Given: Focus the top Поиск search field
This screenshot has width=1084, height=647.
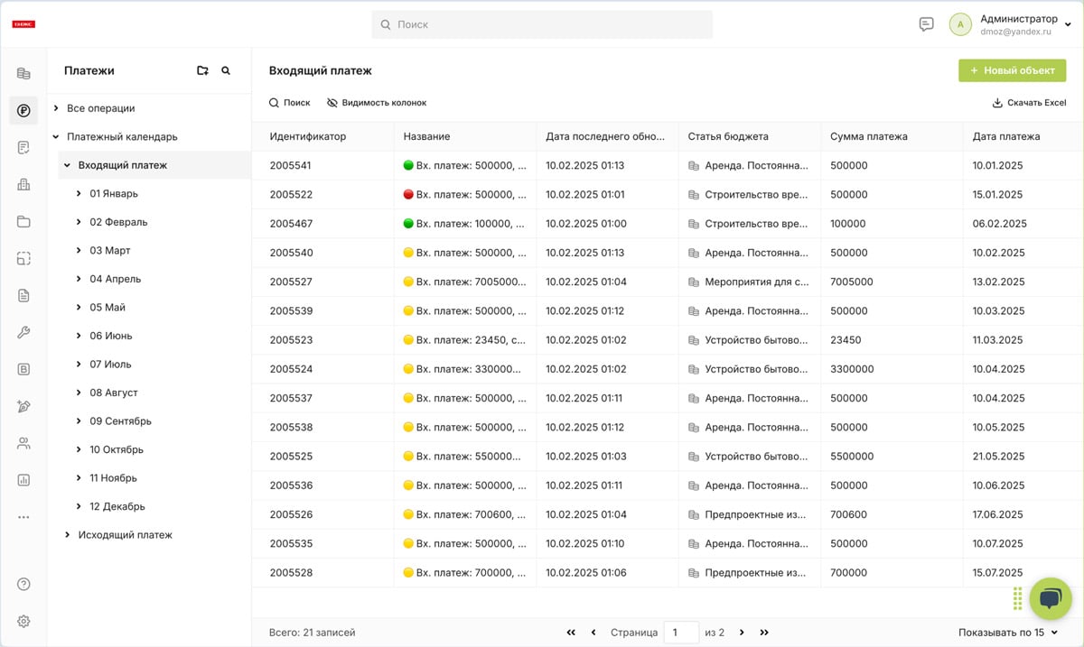Looking at the screenshot, I should pyautogui.click(x=542, y=24).
